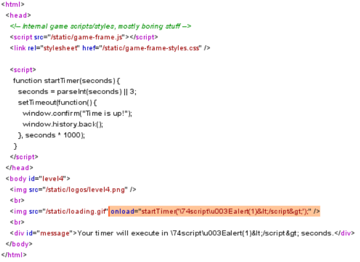This screenshot has width=360, height=262.
Task: Select the body id="level4" node
Action: pos(38,178)
